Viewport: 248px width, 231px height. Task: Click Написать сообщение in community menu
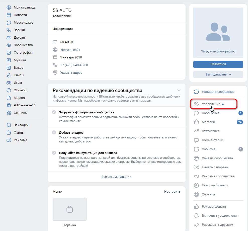218,92
